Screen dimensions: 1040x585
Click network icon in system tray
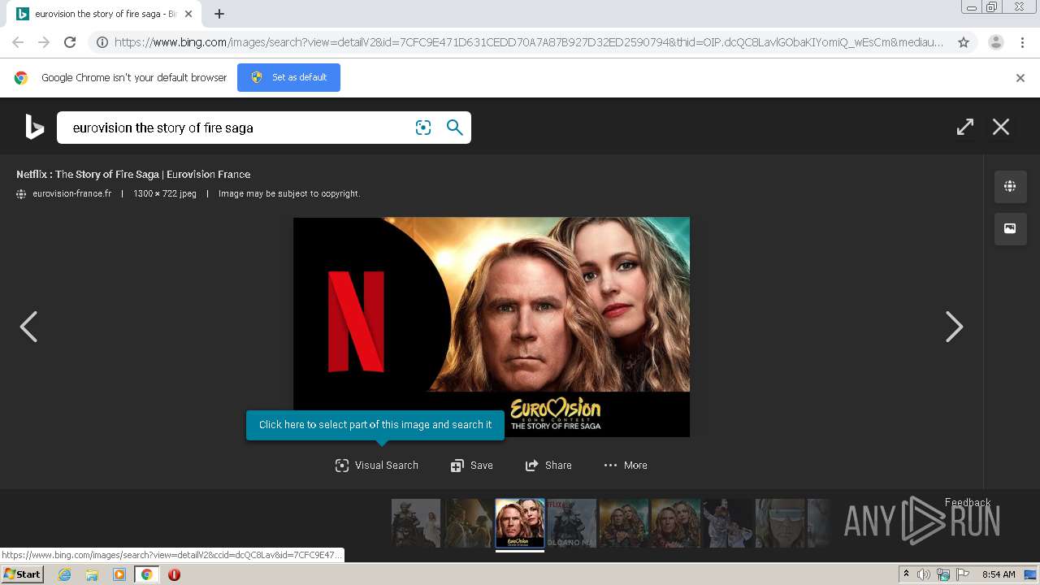point(943,574)
